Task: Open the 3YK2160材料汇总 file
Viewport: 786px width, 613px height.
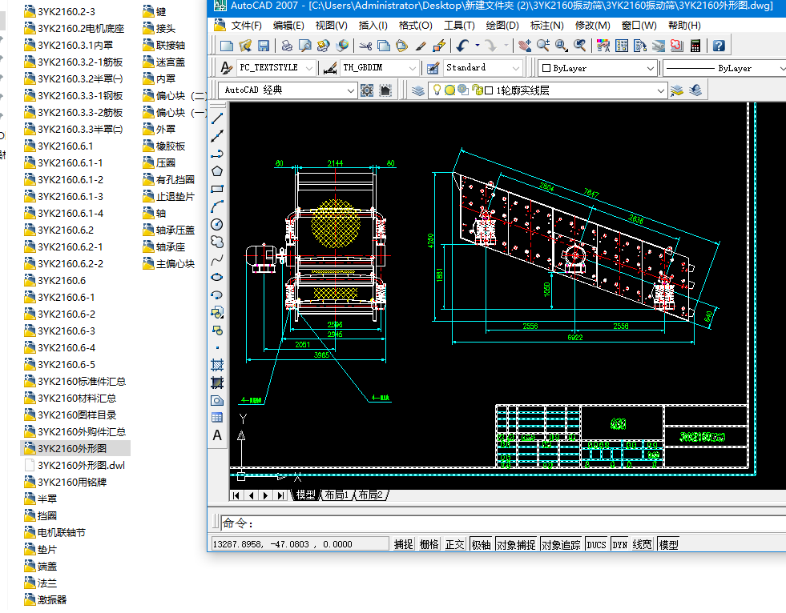Action: [x=76, y=398]
